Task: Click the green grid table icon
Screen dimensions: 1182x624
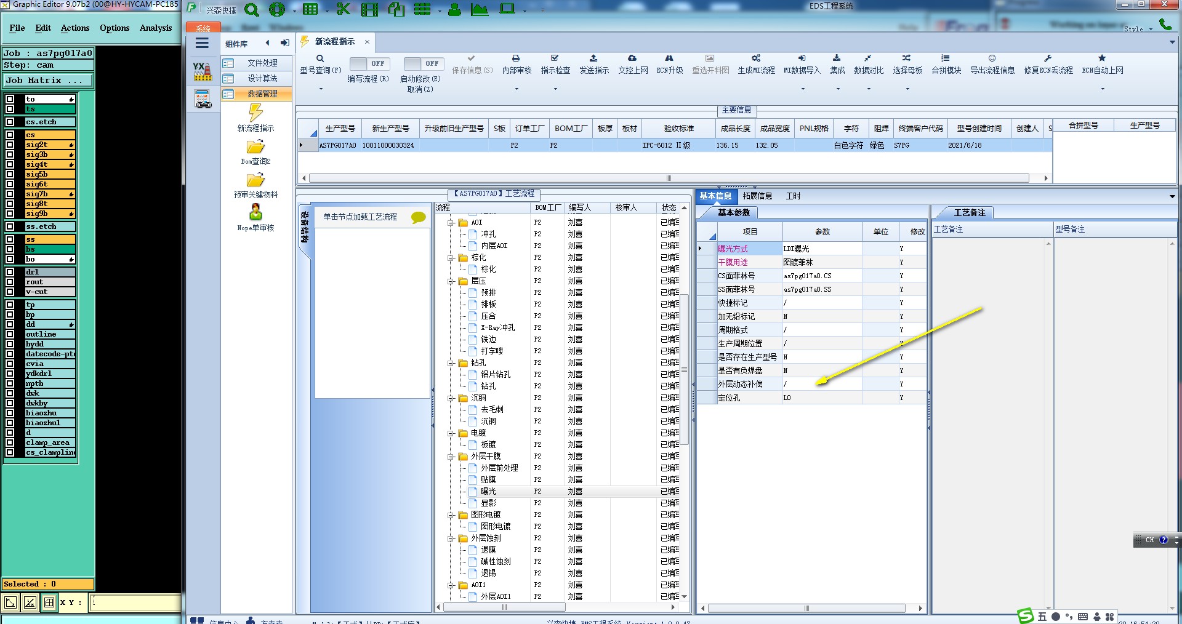Action: (x=310, y=9)
